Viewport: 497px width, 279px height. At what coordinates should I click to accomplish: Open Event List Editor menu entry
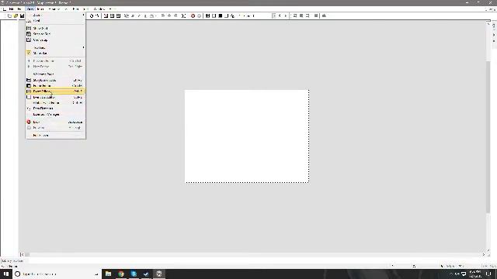(55, 97)
